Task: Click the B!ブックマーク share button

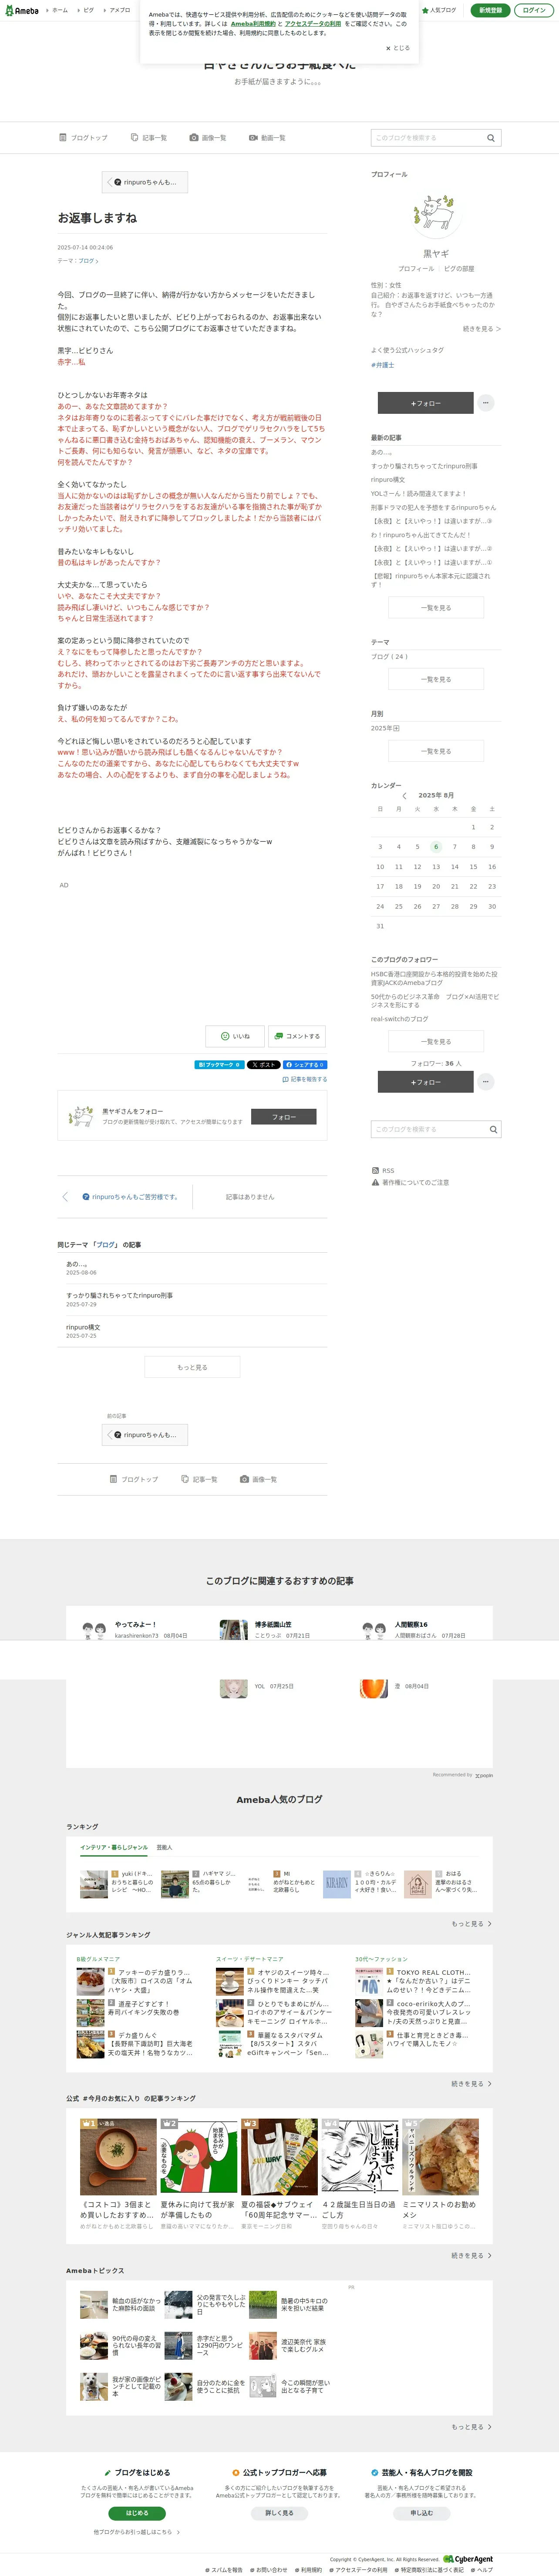Action: pyautogui.click(x=219, y=1065)
